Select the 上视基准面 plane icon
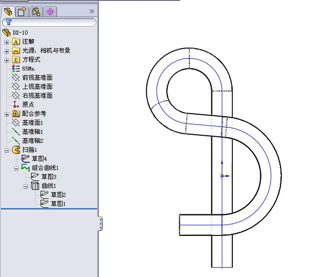This screenshot has width=311, height=277. [x=16, y=87]
